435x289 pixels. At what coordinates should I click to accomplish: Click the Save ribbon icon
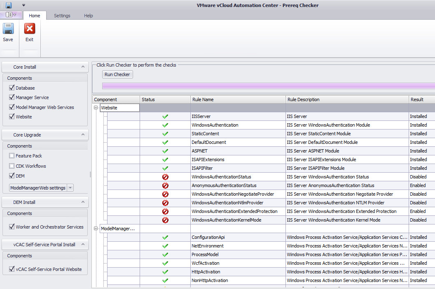8,29
